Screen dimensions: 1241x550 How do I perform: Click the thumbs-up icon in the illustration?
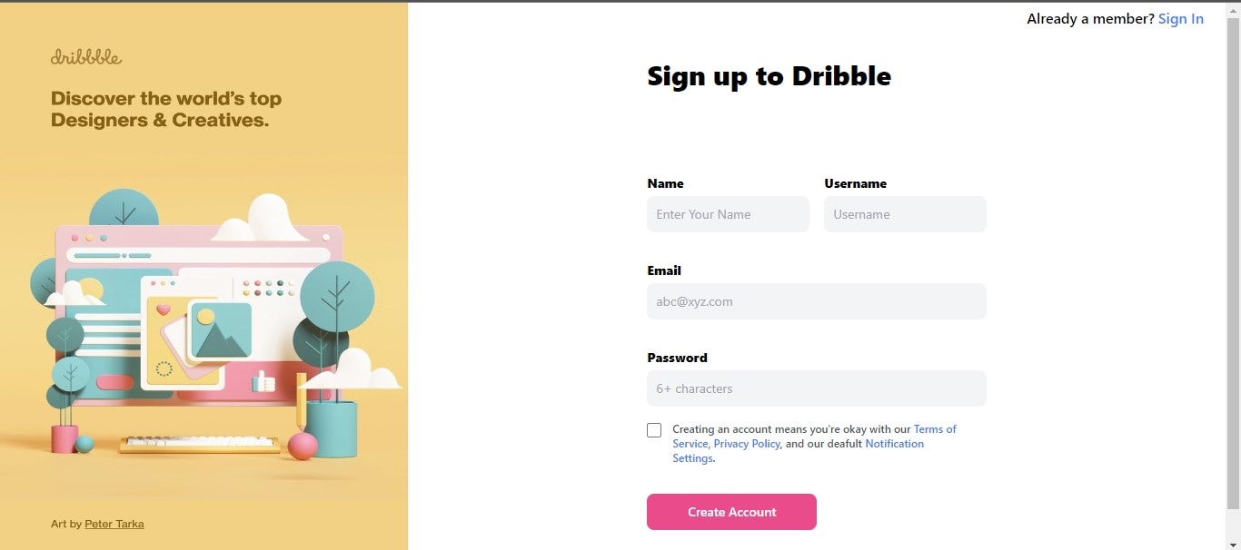[263, 381]
